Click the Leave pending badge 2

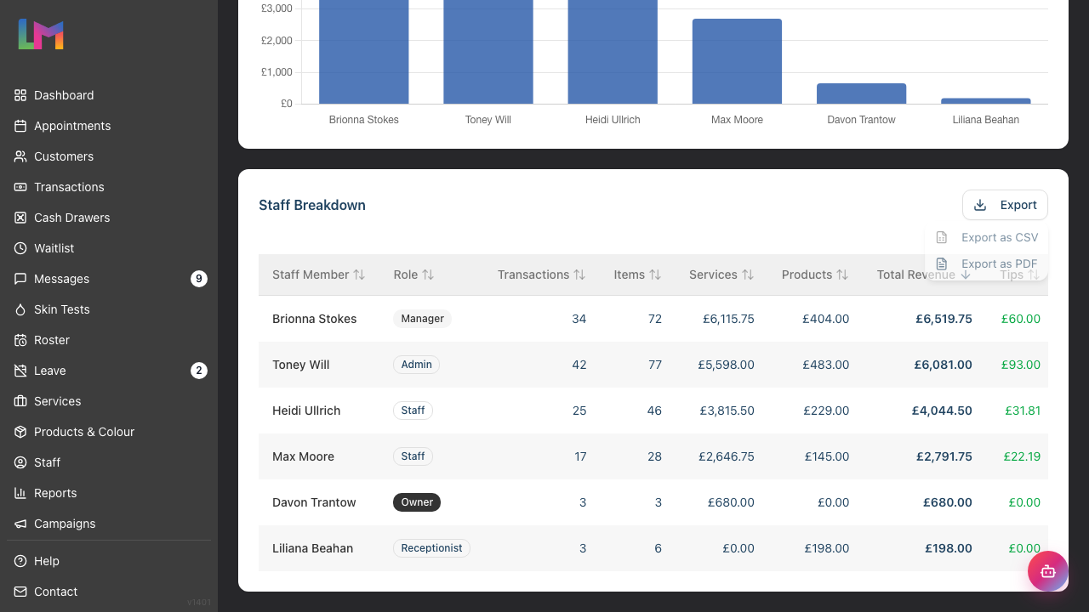[x=199, y=371]
